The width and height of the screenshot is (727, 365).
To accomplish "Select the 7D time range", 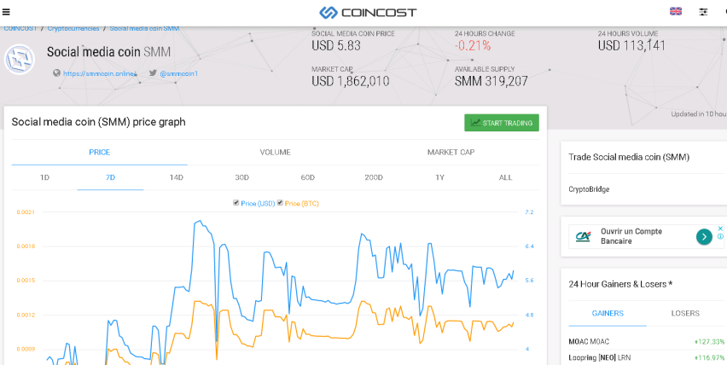I will pos(110,177).
